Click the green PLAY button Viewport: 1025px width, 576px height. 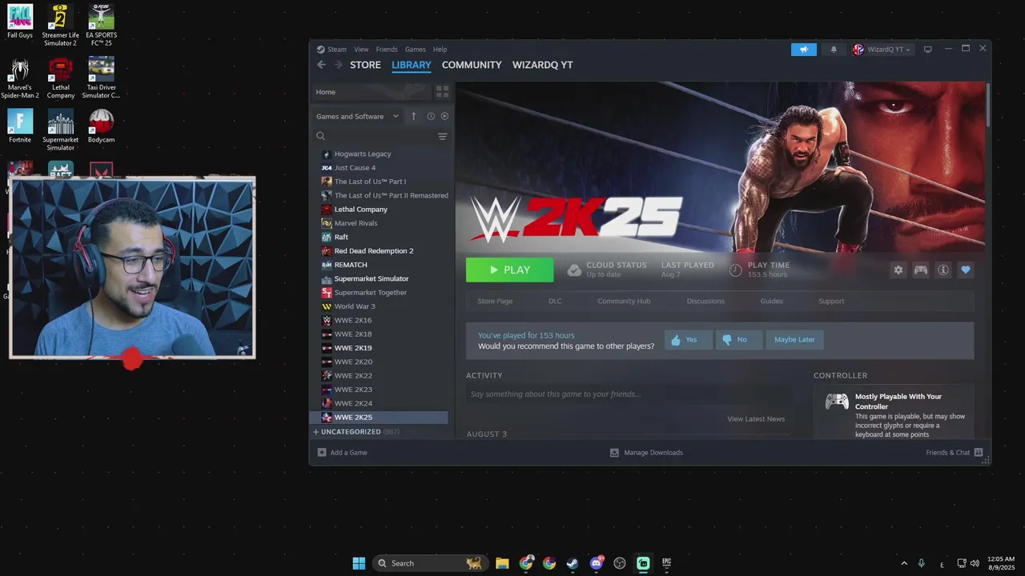[509, 270]
